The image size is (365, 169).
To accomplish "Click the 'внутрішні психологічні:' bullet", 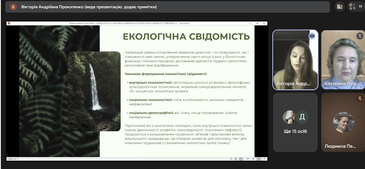I will click(151, 82).
